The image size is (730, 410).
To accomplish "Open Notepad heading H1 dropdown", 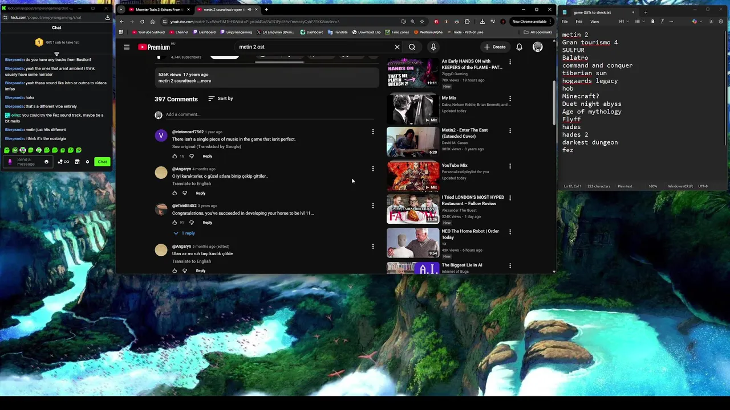I will click(x=623, y=22).
